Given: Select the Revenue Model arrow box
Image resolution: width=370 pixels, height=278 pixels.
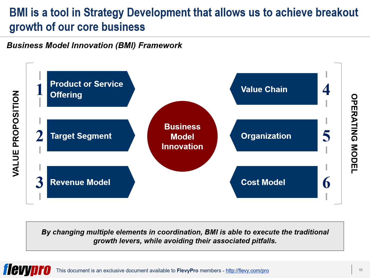Looking at the screenshot, I should (x=91, y=182).
